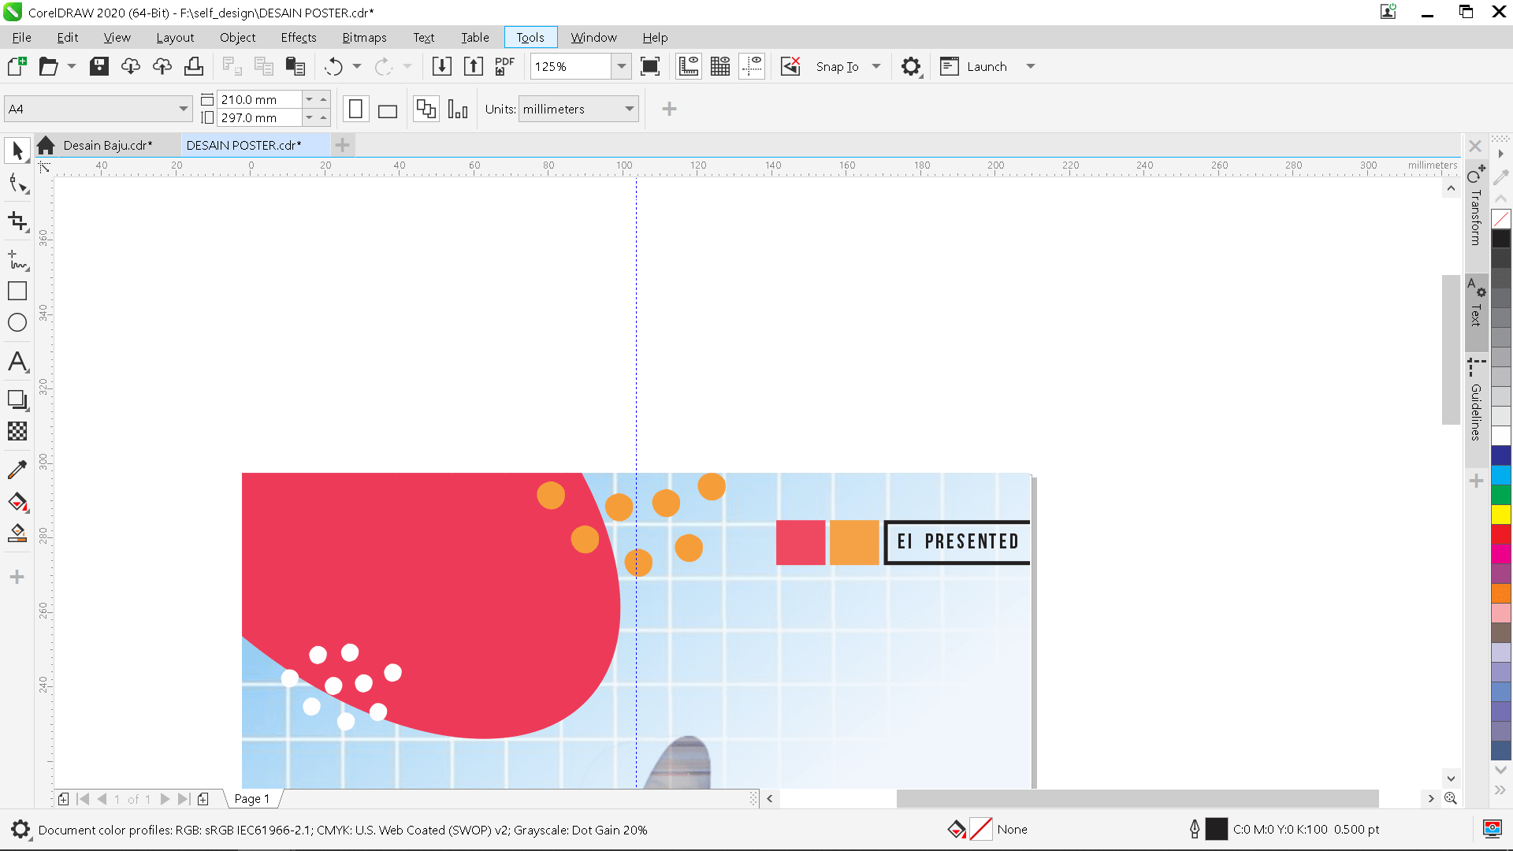Screen dimensions: 1513x851
Task: Toggle grid visibility on the toolbar
Action: [719, 66]
